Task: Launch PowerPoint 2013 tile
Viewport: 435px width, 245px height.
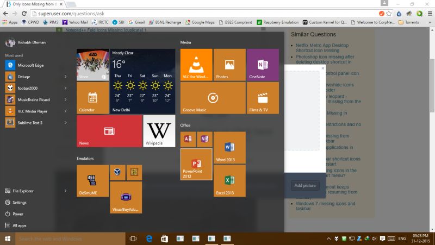Action: pos(196,165)
